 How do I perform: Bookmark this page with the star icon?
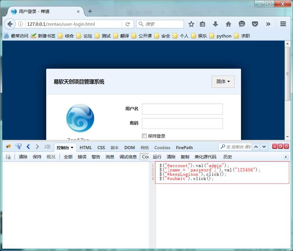pyautogui.click(x=191, y=24)
